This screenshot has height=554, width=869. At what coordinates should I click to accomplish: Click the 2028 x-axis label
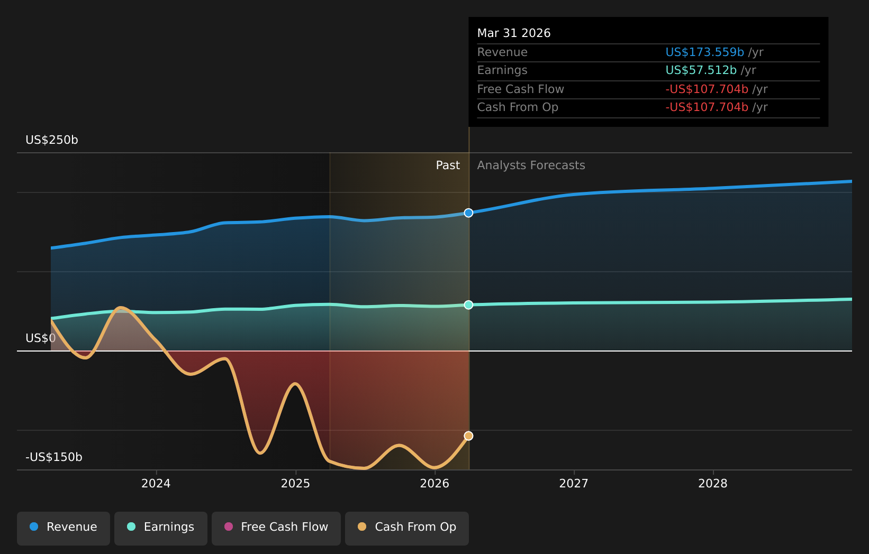click(713, 484)
